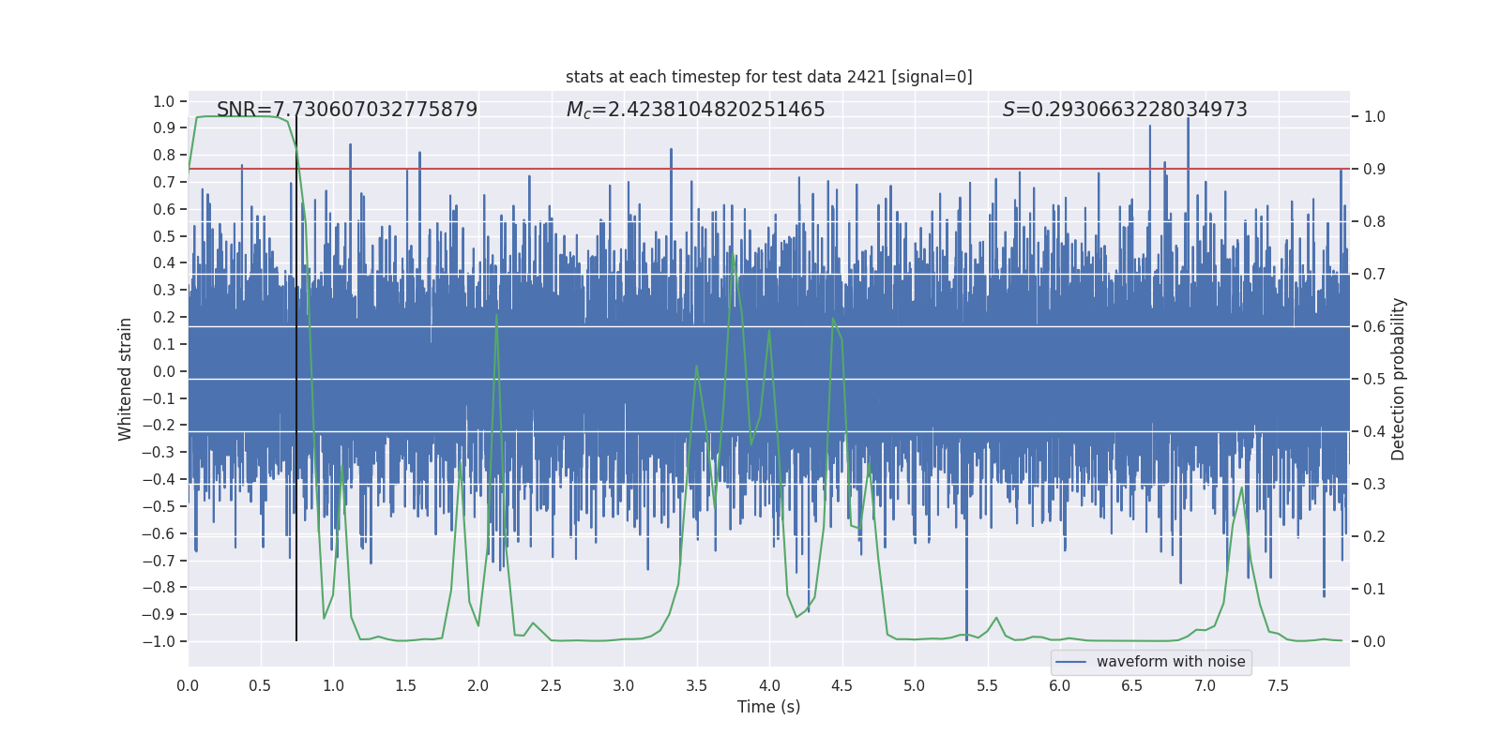Click the 1.0 tick on the time axis
Screen dimensions: 1501x750
333,685
